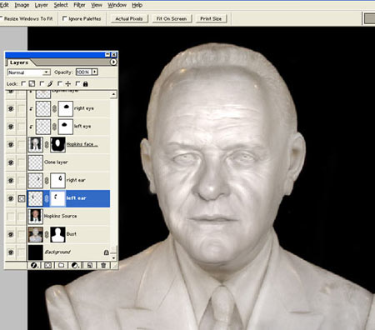Enable Lock transparent pixels checkbox
The image size is (375, 330).
pyautogui.click(x=23, y=83)
